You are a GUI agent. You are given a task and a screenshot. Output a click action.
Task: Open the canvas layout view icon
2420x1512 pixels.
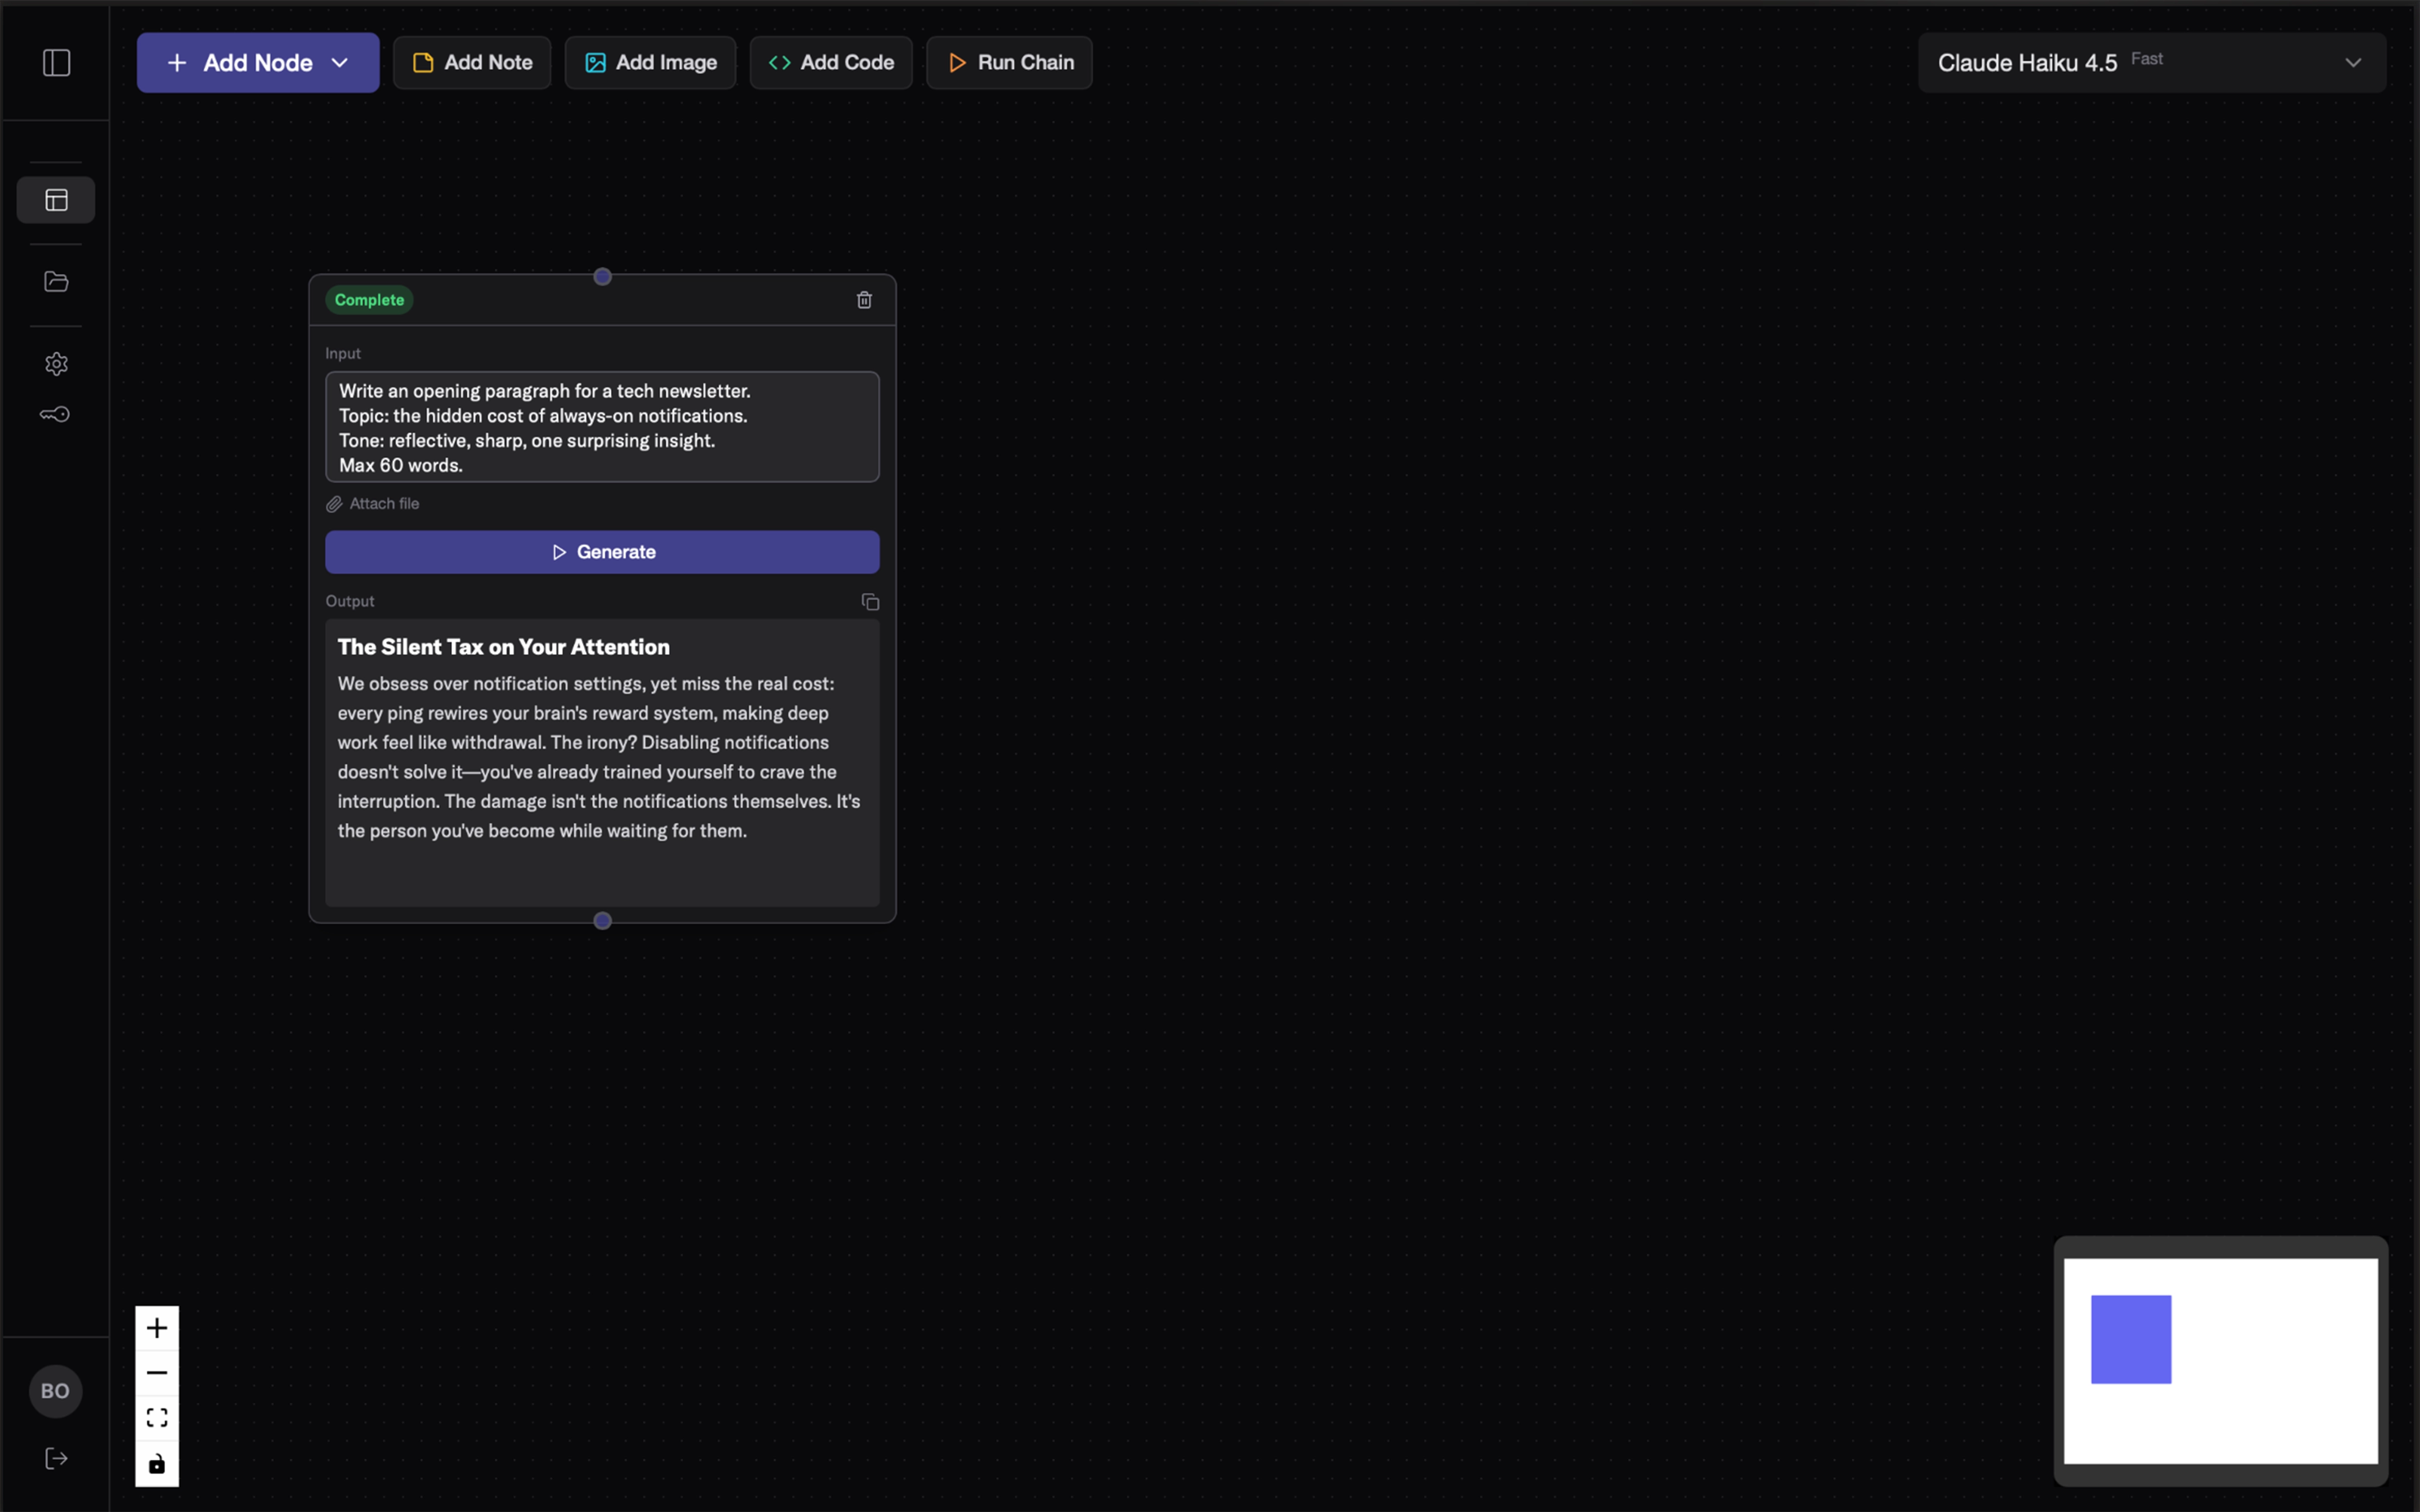(x=56, y=200)
